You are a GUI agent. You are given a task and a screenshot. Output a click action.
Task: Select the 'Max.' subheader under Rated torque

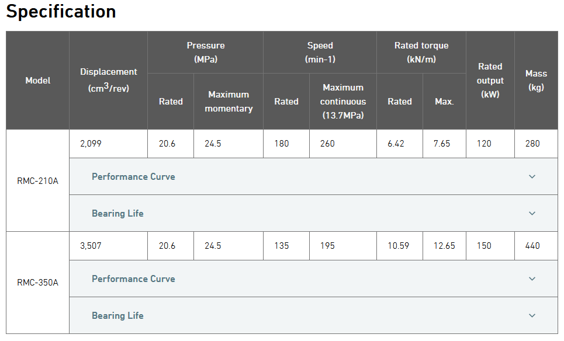[x=444, y=102]
